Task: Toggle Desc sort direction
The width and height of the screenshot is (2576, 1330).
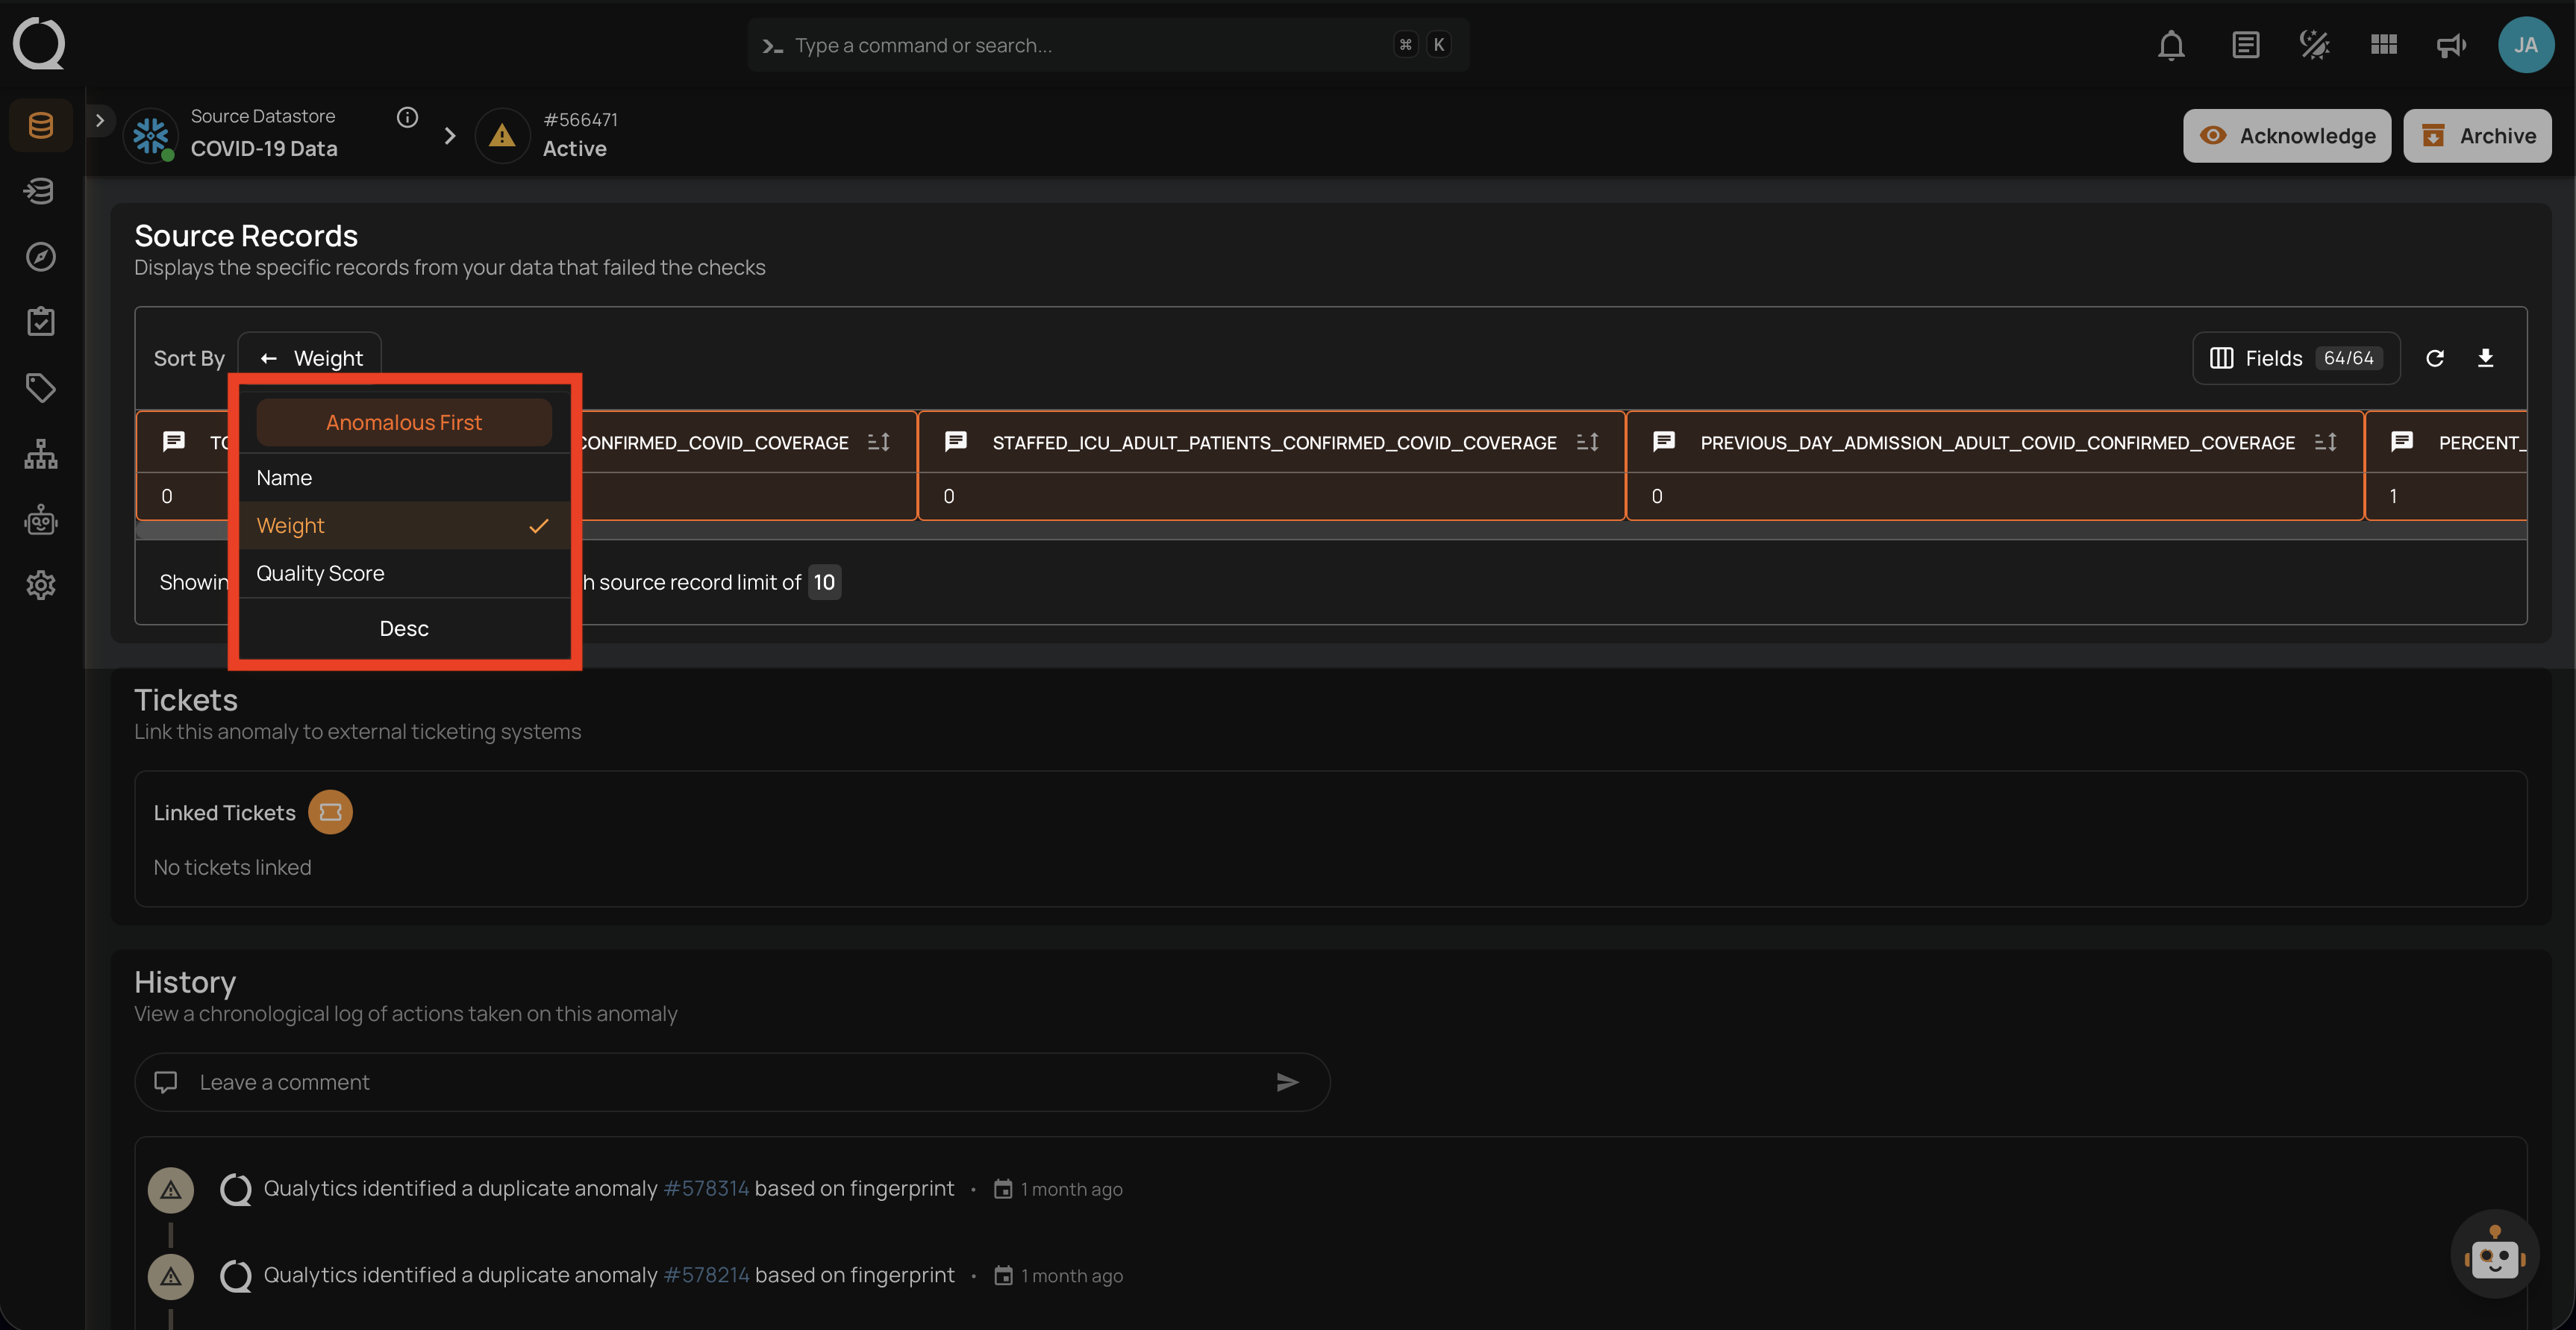Action: pos(404,628)
